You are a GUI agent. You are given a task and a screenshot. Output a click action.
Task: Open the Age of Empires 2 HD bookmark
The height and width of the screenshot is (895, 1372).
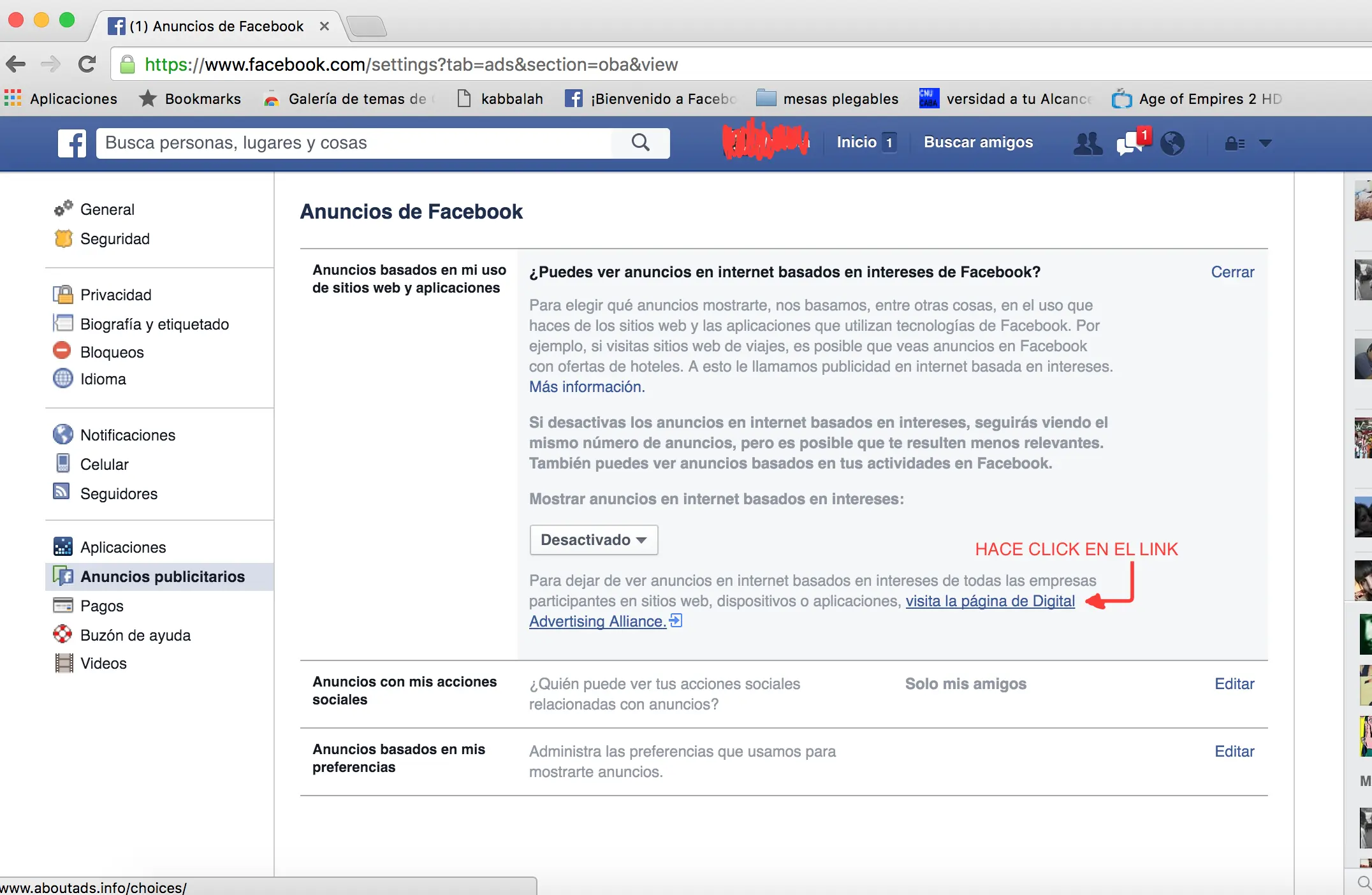[1196, 99]
